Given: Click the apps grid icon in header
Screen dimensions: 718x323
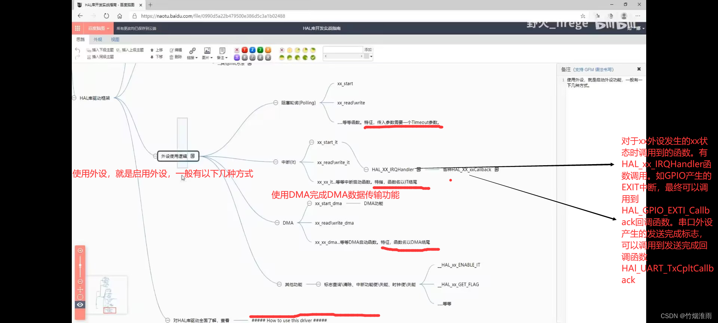Looking at the screenshot, I should pyautogui.click(x=77, y=28).
